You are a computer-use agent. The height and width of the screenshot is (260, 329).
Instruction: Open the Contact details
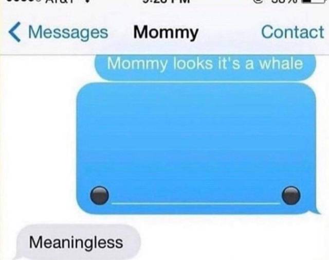click(293, 32)
